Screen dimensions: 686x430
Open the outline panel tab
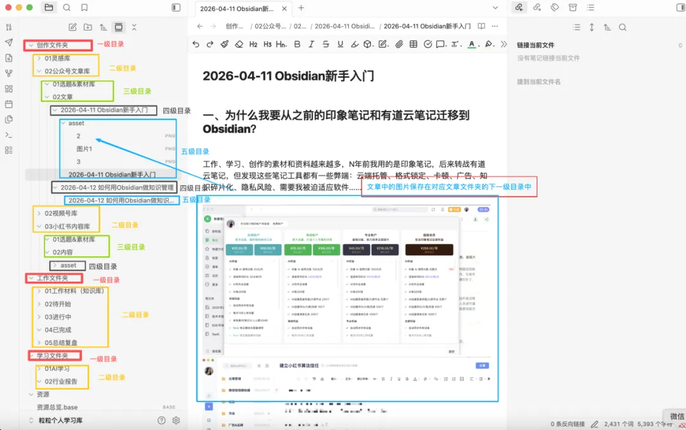(x=591, y=8)
